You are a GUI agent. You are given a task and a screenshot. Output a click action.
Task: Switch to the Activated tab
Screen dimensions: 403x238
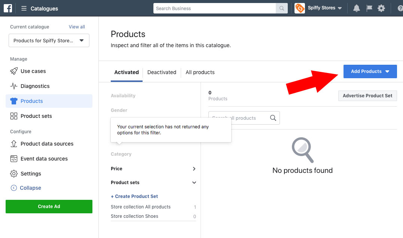(126, 72)
